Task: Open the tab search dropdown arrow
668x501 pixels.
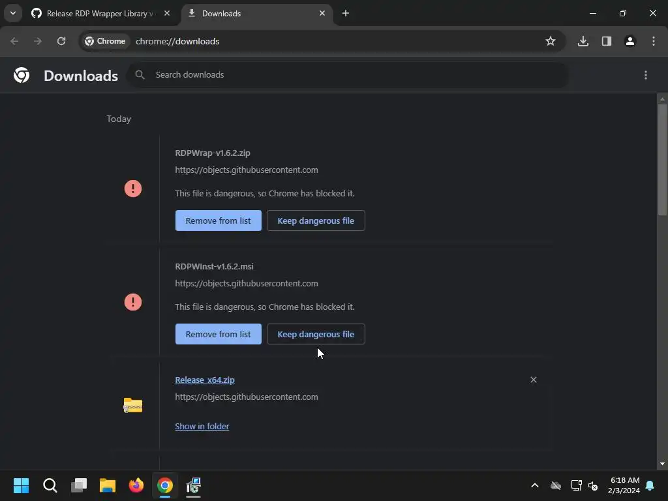Action: coord(13,13)
